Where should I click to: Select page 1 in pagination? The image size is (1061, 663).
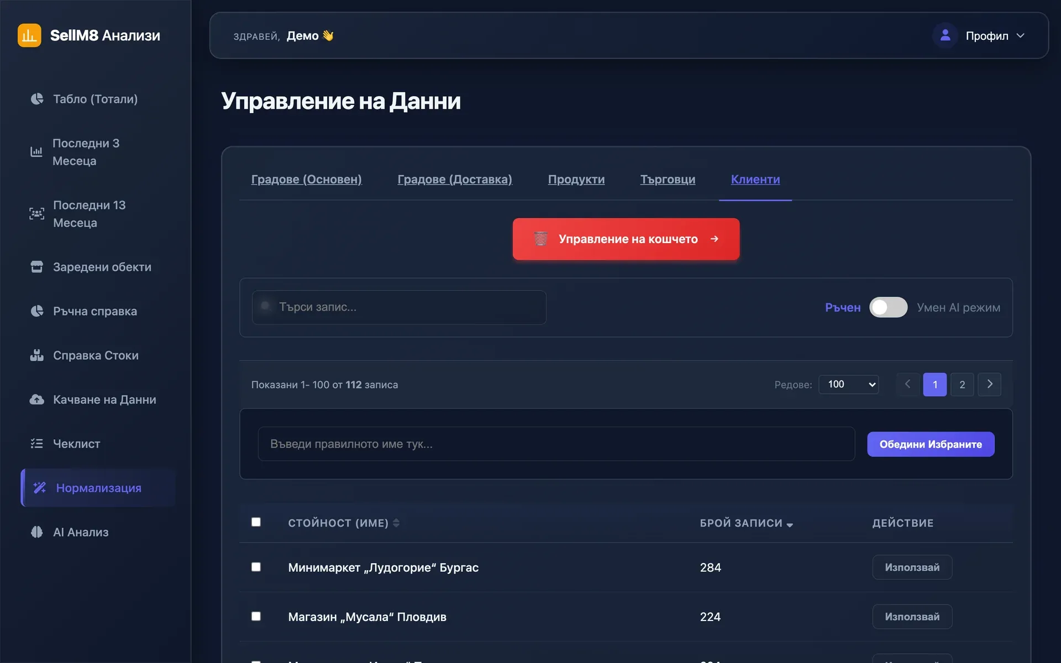coord(934,385)
